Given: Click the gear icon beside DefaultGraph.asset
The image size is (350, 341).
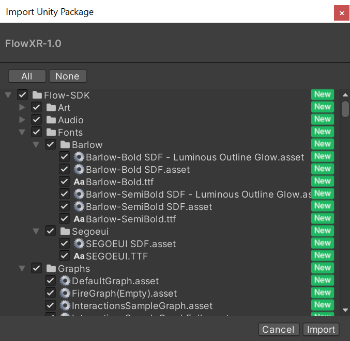Looking at the screenshot, I should [x=65, y=281].
